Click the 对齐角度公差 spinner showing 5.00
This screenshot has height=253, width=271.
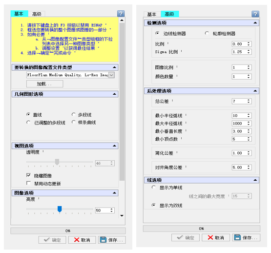(x=242, y=168)
